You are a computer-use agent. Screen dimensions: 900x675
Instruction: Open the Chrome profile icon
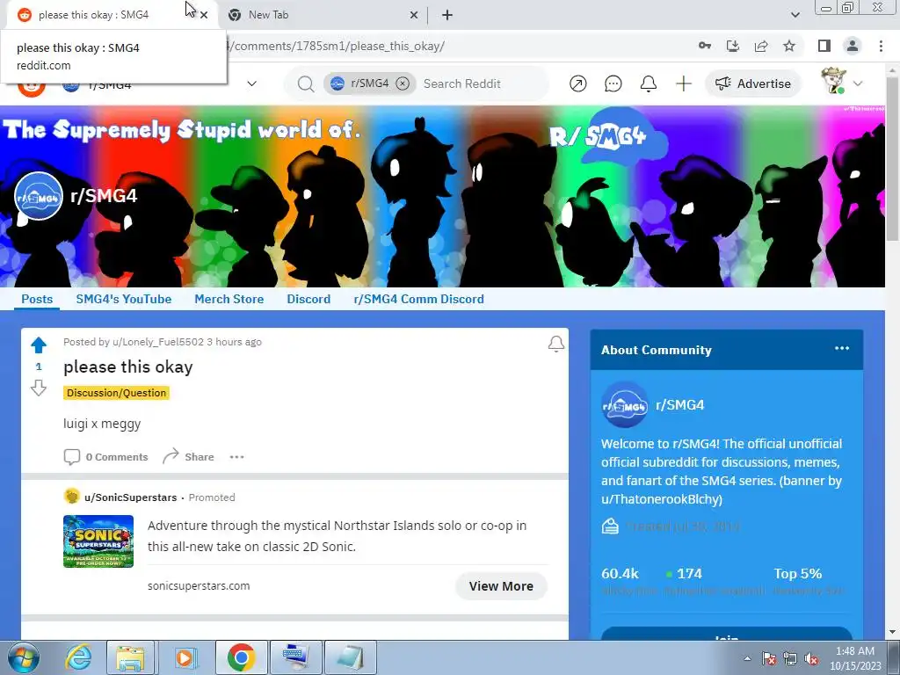pyautogui.click(x=853, y=46)
